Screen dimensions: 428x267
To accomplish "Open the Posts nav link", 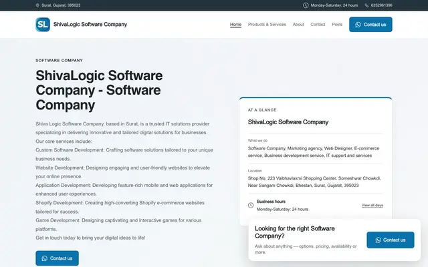I will tap(337, 25).
